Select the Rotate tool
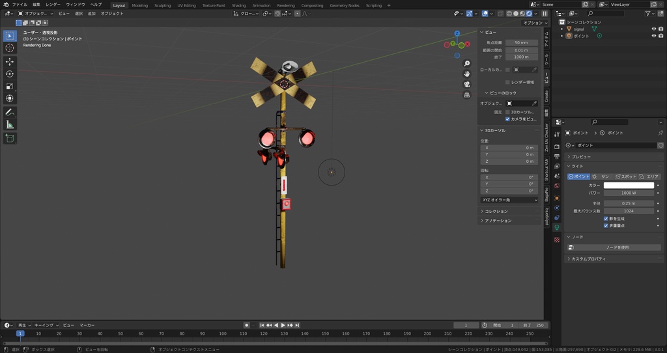The height and width of the screenshot is (353, 667). pos(10,74)
